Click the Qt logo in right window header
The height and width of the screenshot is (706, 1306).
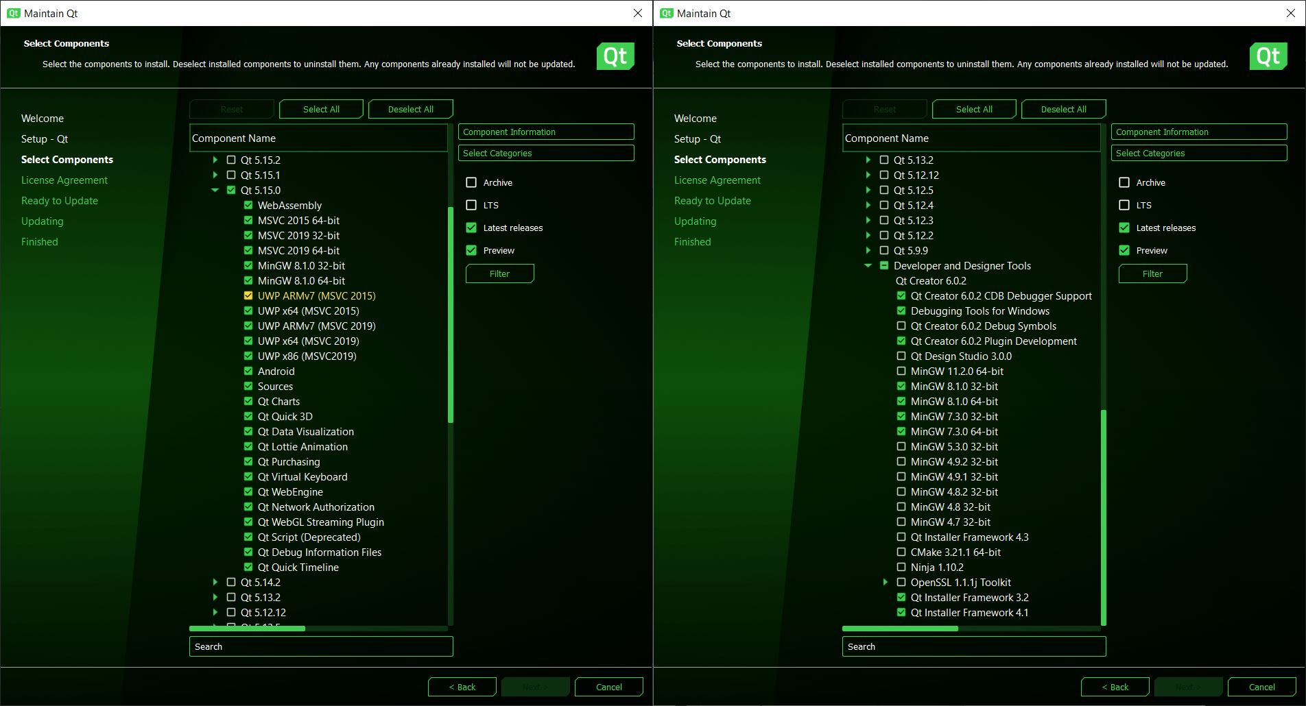[x=1268, y=56]
